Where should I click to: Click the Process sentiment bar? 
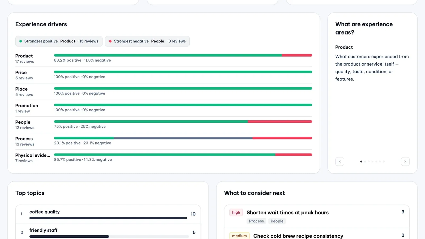[183, 138]
